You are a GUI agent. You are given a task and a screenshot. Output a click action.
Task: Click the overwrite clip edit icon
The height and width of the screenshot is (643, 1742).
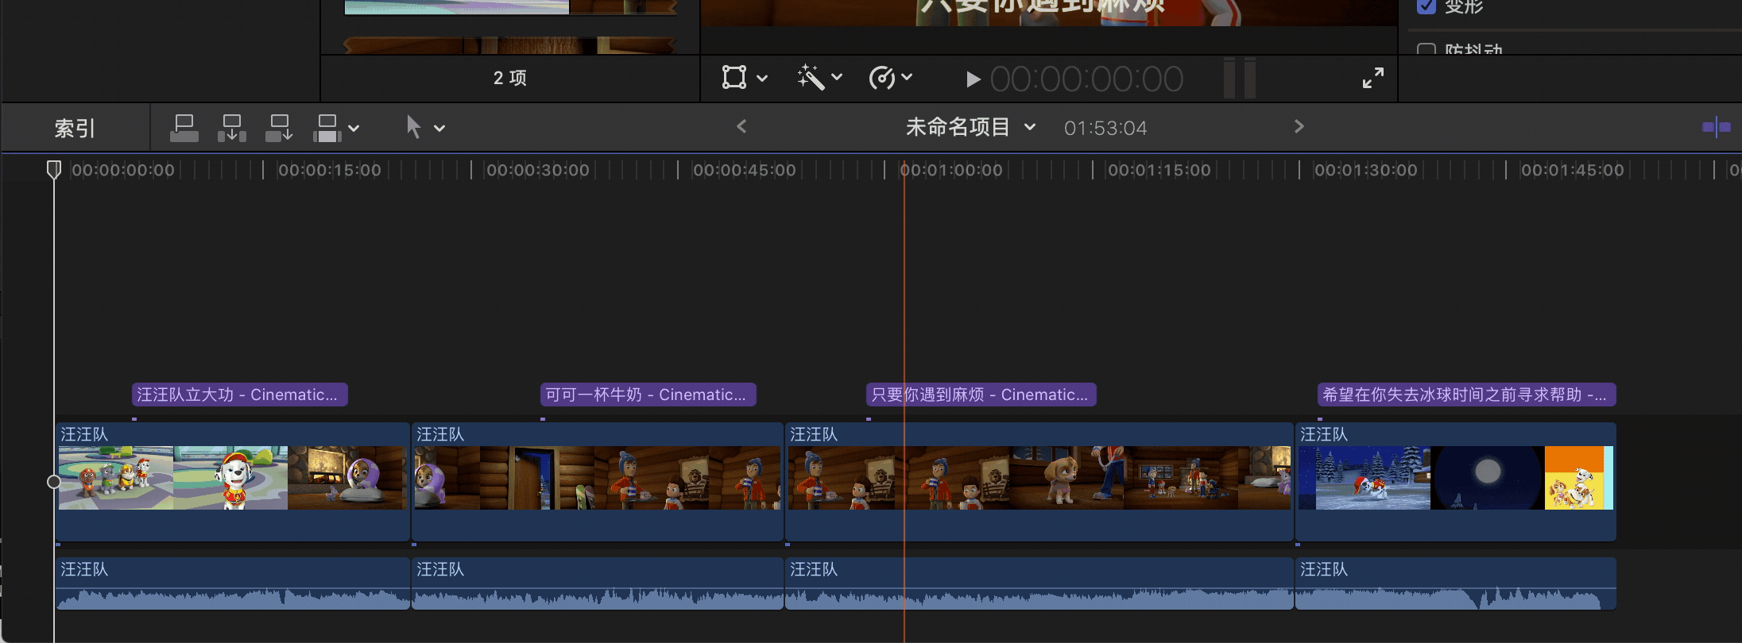327,128
